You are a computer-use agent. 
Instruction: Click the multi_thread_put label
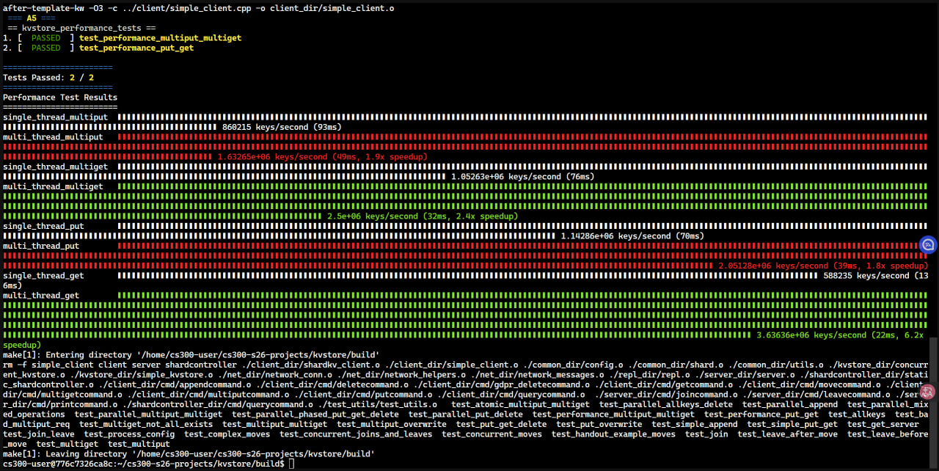click(x=41, y=246)
